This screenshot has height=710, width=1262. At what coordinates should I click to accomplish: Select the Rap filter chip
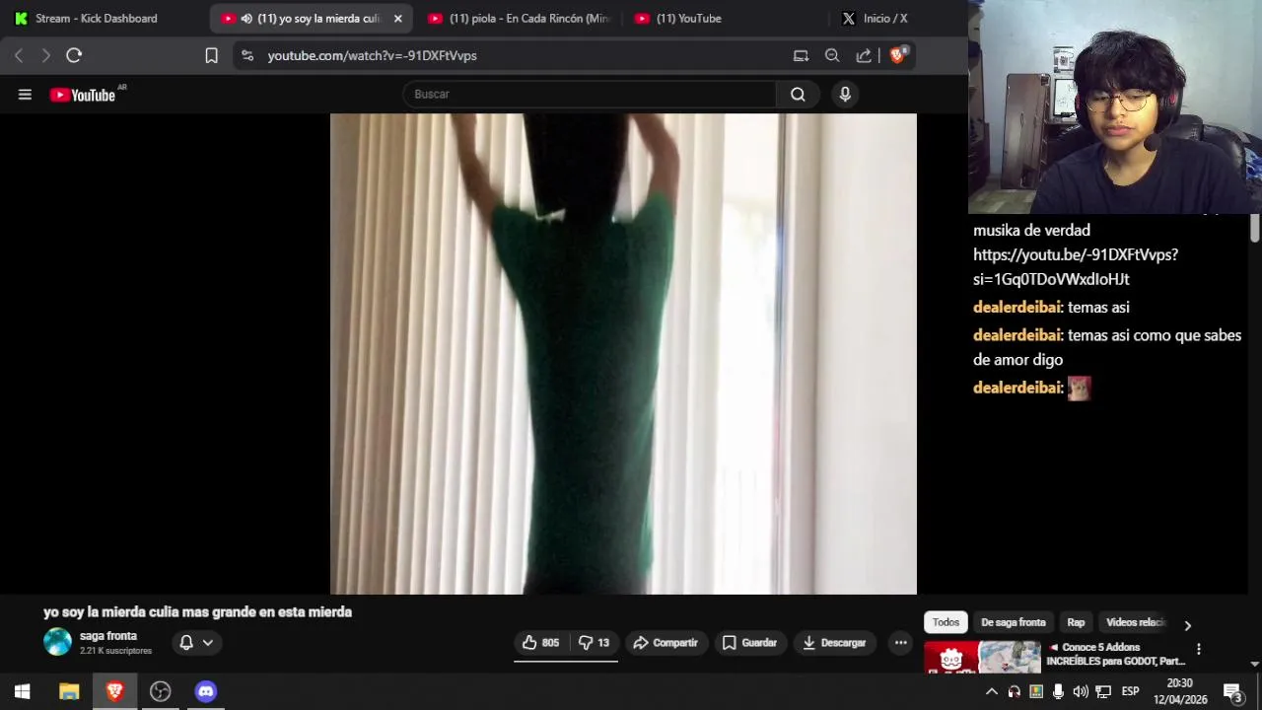[1076, 622]
